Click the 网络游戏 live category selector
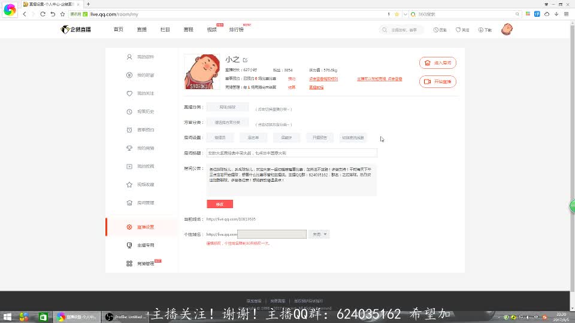 [227, 108]
